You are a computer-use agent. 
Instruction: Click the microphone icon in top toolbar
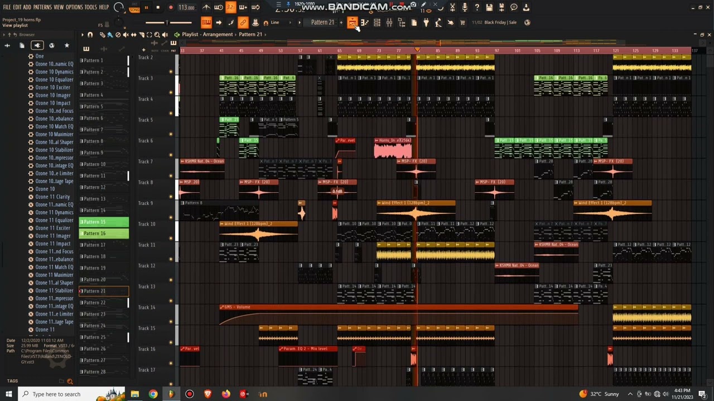point(465,7)
